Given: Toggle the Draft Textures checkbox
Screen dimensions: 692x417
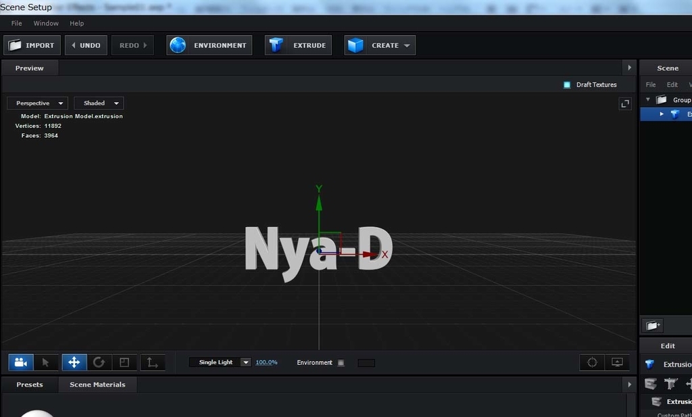Looking at the screenshot, I should click(567, 84).
